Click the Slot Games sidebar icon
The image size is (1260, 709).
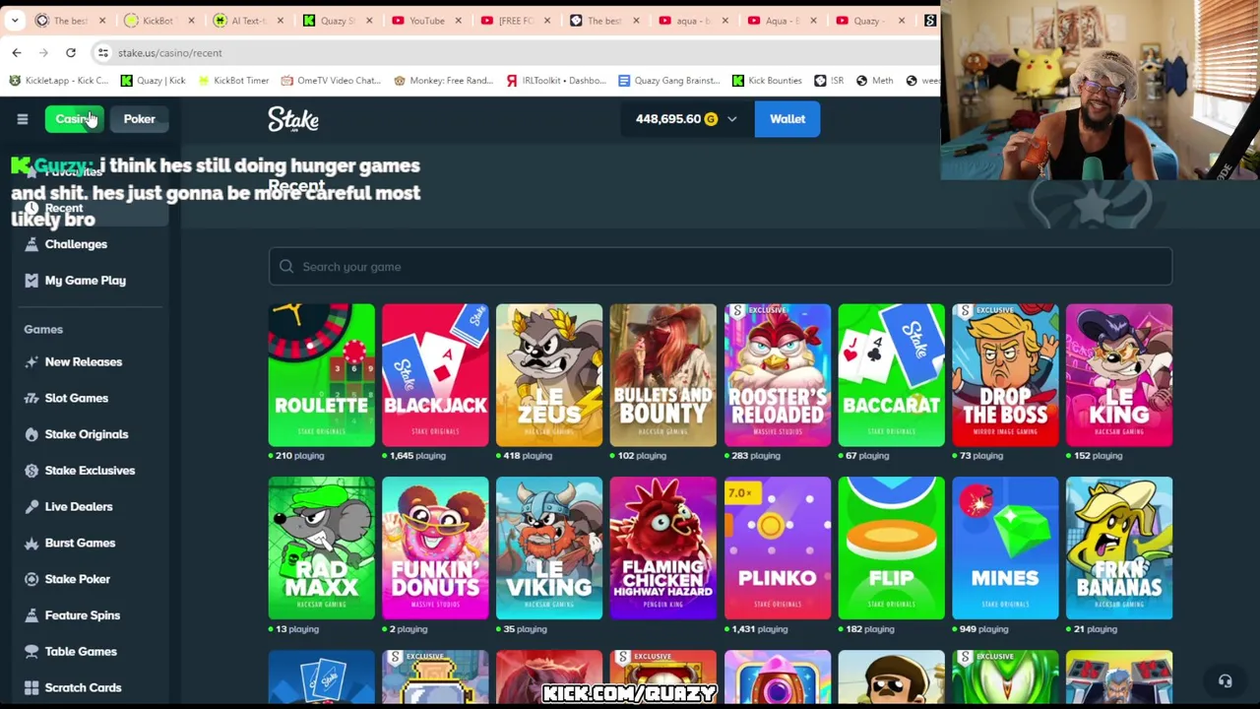[x=31, y=398]
